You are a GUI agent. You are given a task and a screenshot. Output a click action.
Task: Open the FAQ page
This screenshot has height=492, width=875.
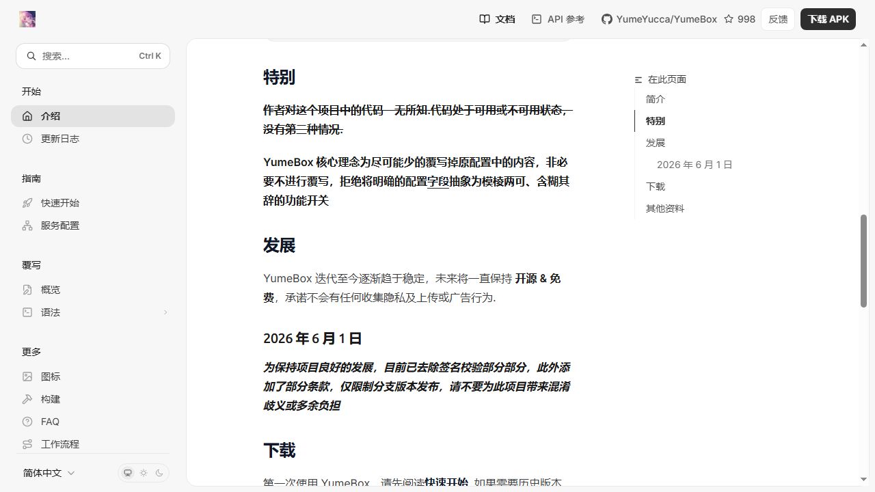pos(93,422)
